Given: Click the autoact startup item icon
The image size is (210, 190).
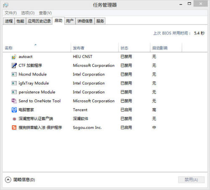Looking at the screenshot, I should click(x=14, y=57).
